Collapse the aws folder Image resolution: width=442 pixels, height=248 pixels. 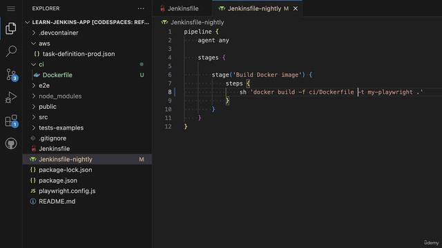[34, 43]
